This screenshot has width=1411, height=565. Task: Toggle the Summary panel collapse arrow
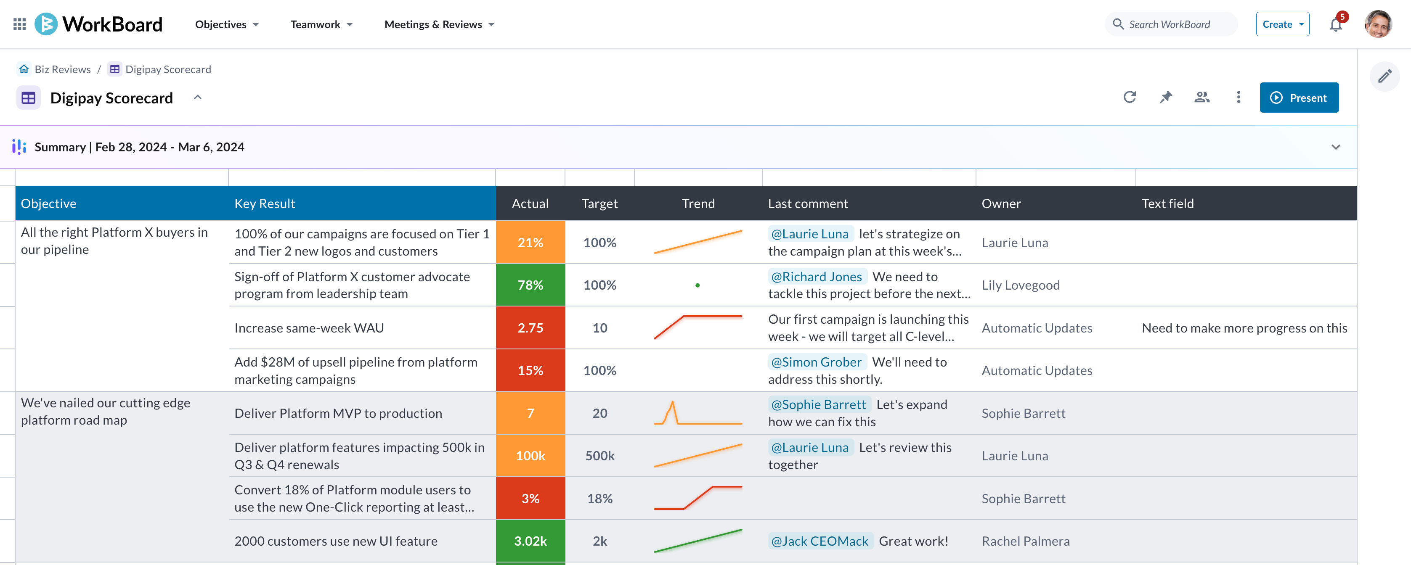pos(1336,147)
